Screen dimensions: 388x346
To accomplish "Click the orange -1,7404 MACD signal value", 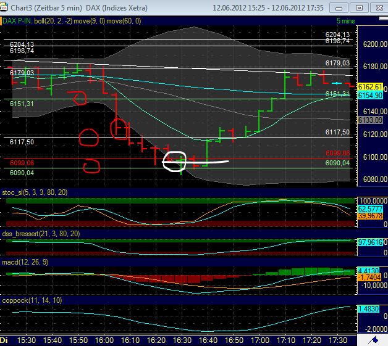I will click(x=369, y=278).
